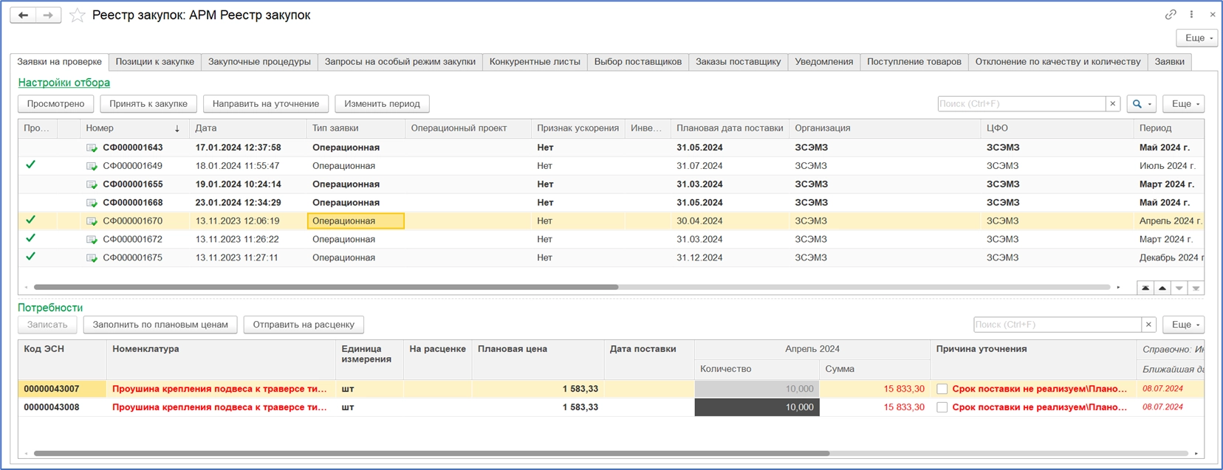Click document icon of request СФ000001643
This screenshot has height=470, width=1223.
pos(92,148)
